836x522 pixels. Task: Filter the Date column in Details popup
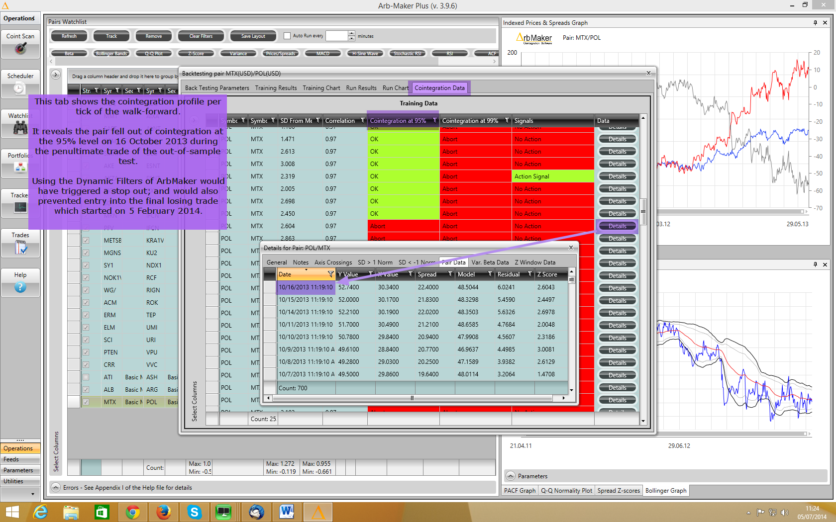pos(331,274)
